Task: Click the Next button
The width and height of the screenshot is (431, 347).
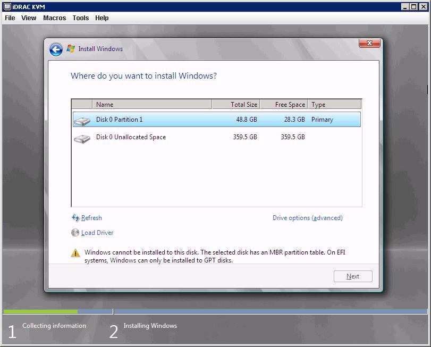Action: [x=353, y=276]
